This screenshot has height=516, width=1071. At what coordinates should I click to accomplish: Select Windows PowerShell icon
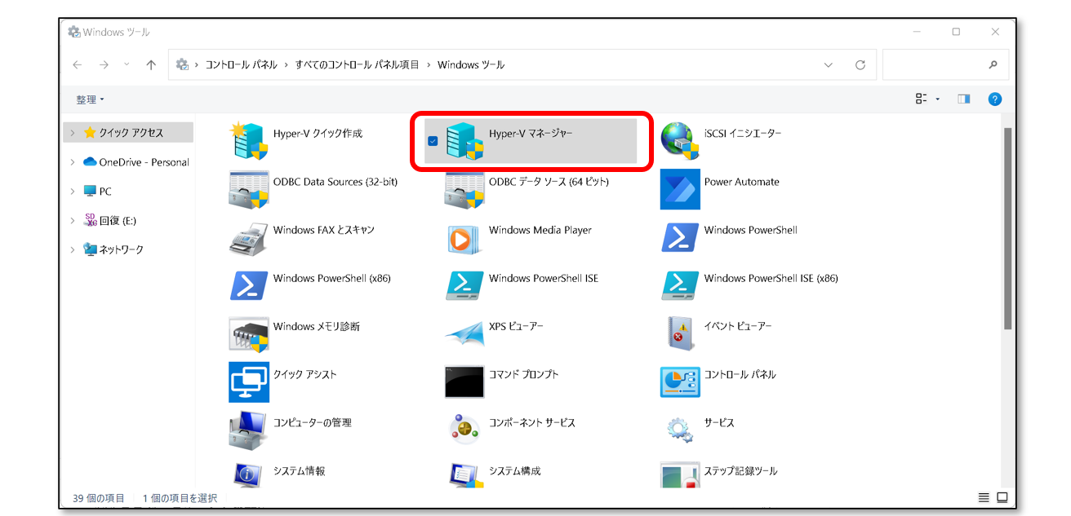click(680, 237)
